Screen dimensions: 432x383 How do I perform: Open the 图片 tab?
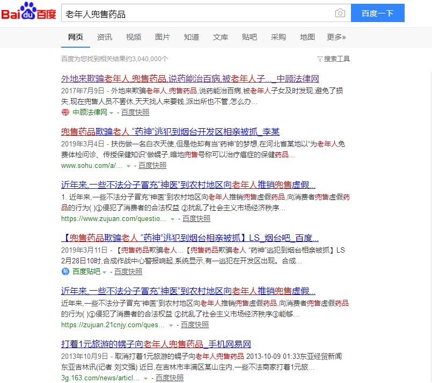pyautogui.click(x=162, y=37)
